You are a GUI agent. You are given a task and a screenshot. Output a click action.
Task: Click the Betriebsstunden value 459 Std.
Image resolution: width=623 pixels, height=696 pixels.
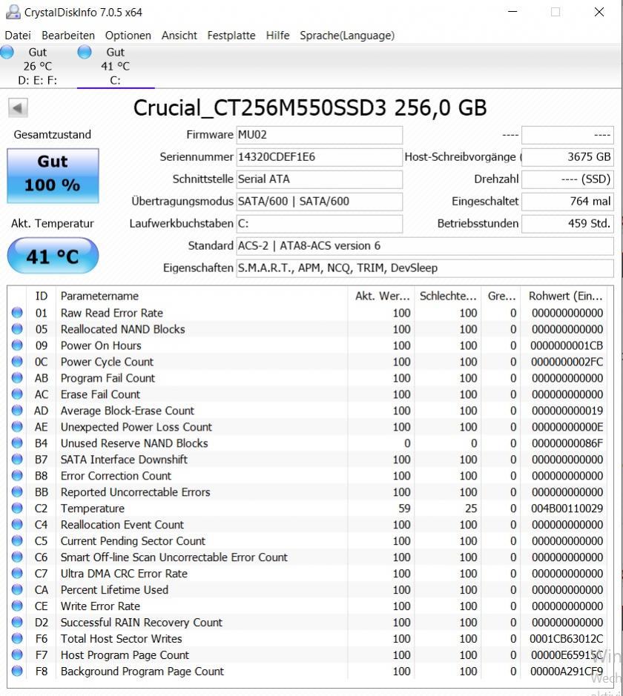point(567,224)
